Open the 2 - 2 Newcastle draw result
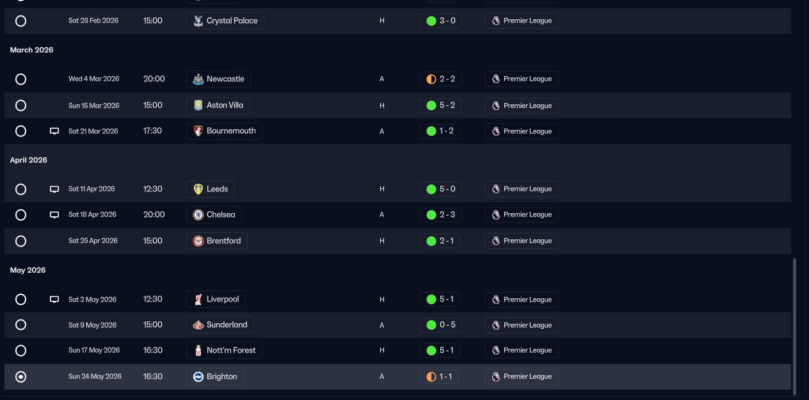The width and height of the screenshot is (809, 400). coord(439,79)
